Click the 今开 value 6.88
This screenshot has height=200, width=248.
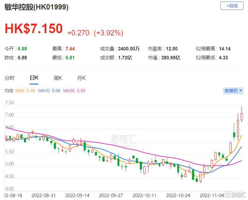[22, 49]
